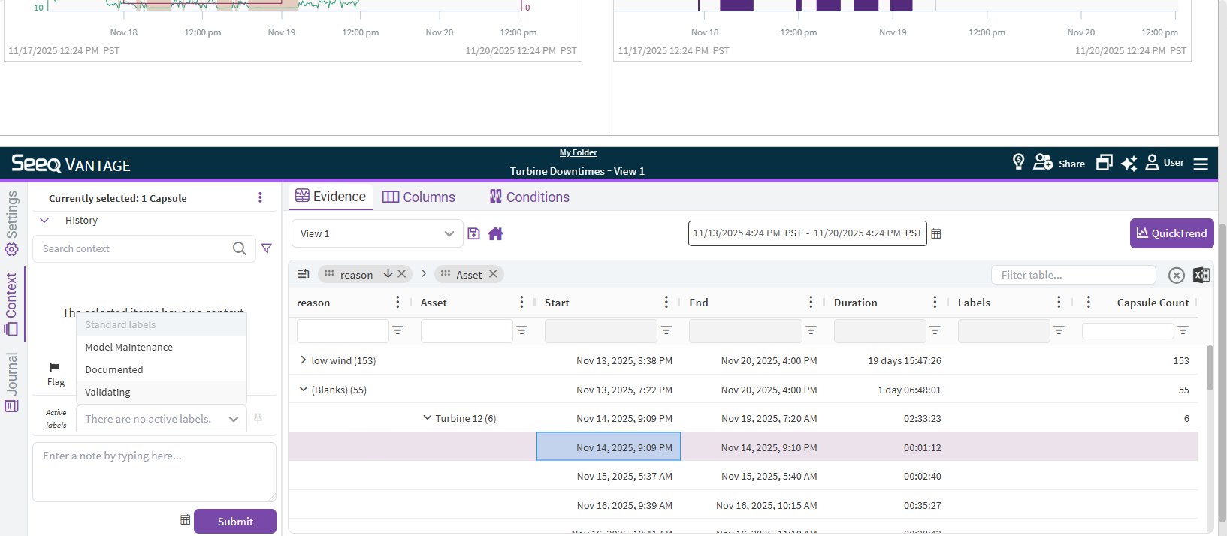
Task: Remove the Asset grouping chip
Action: click(493, 274)
